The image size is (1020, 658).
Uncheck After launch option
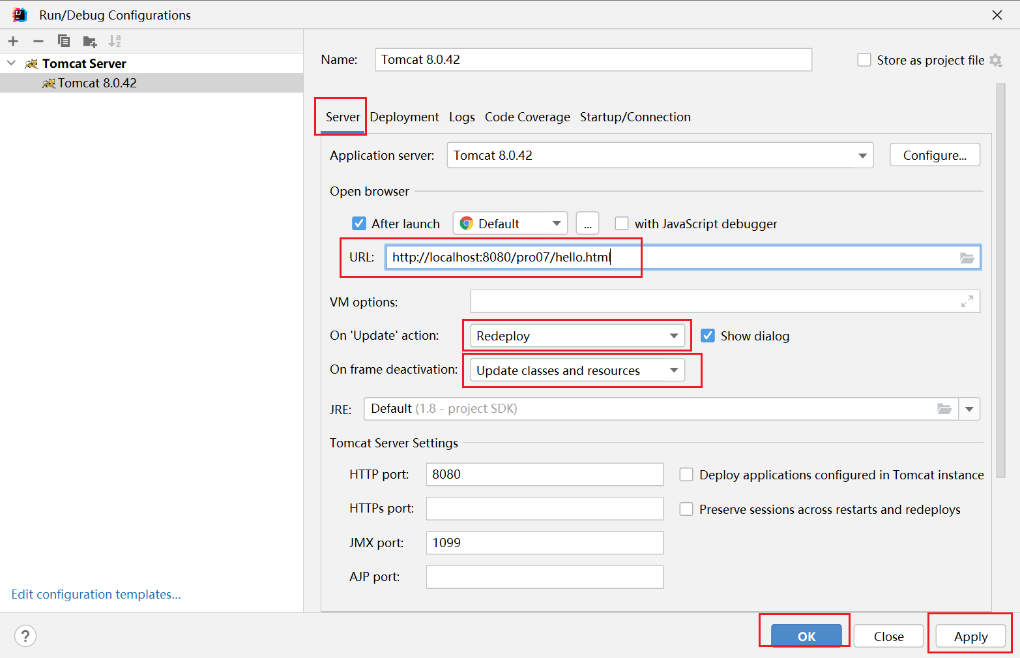click(359, 224)
